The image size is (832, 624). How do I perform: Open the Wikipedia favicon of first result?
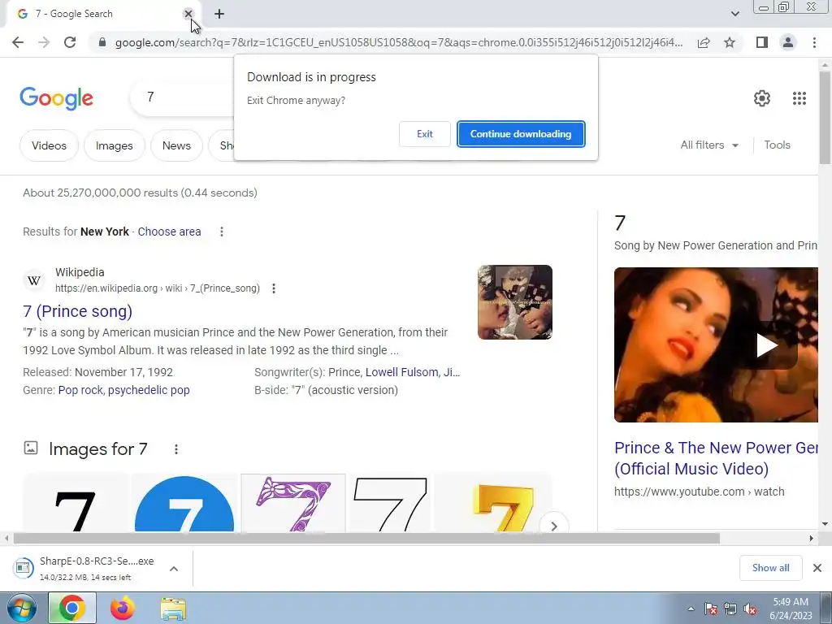click(34, 280)
